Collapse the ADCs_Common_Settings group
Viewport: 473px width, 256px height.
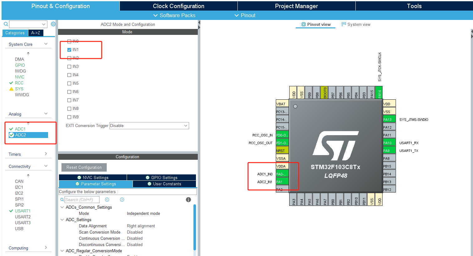pos(62,207)
